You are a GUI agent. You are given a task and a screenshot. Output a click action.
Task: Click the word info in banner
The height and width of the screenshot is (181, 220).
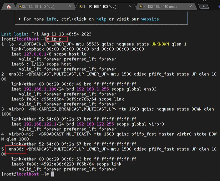(x=51, y=19)
